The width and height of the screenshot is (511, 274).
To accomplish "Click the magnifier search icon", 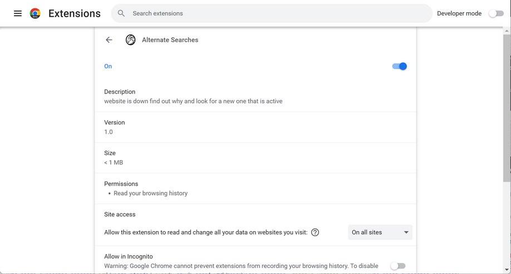I will click(121, 13).
